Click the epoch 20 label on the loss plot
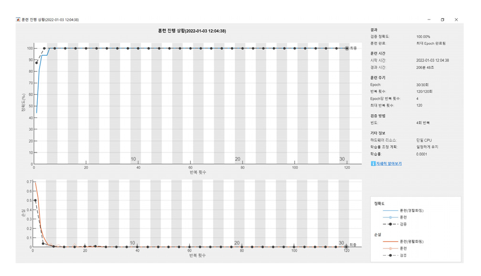Screen dimensions: 481x276 (x=237, y=243)
